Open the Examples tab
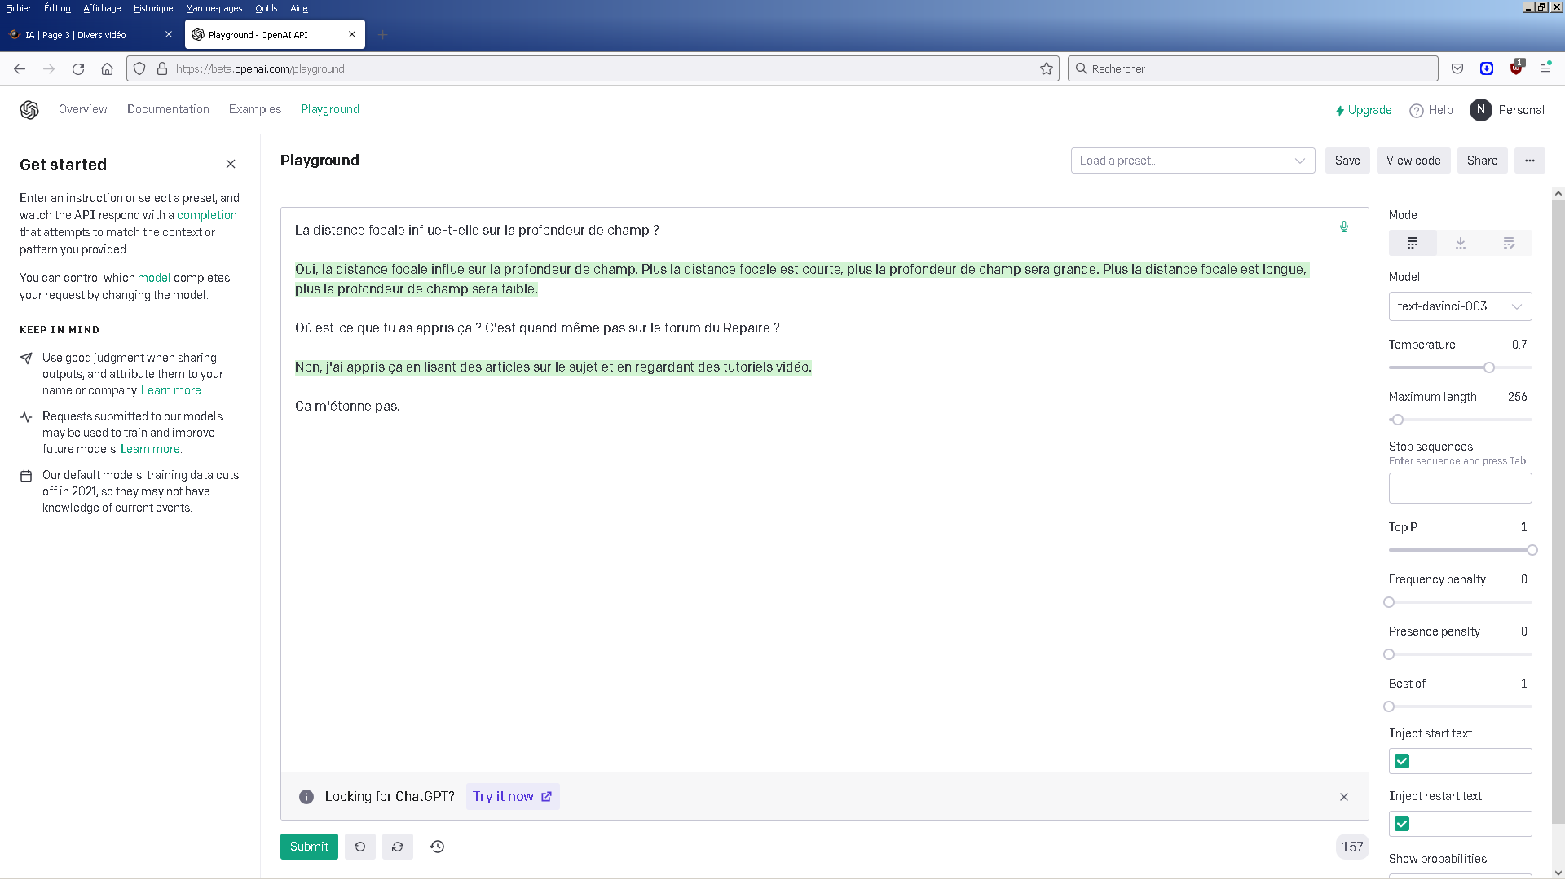The width and height of the screenshot is (1565, 880). (255, 108)
